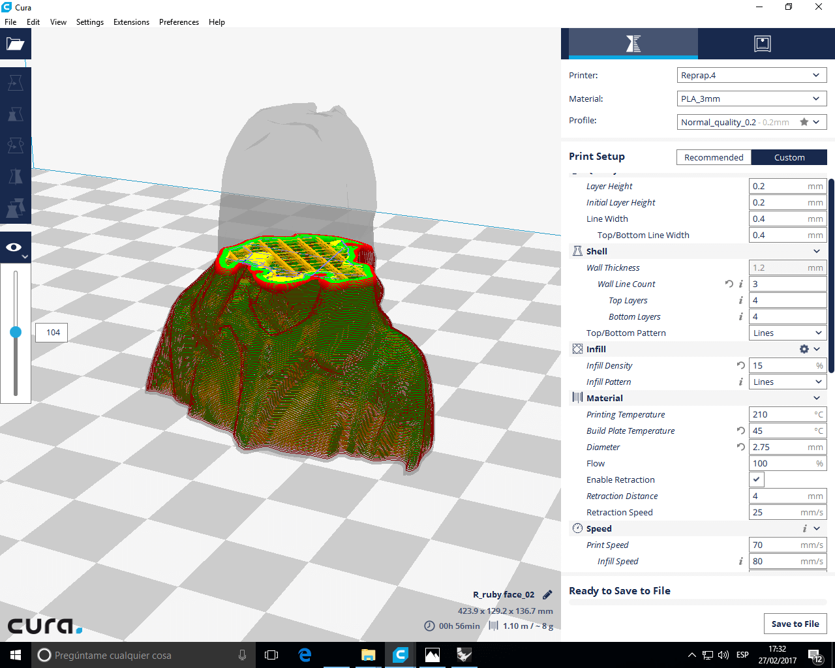Open the Help menu
835x668 pixels.
pos(217,22)
